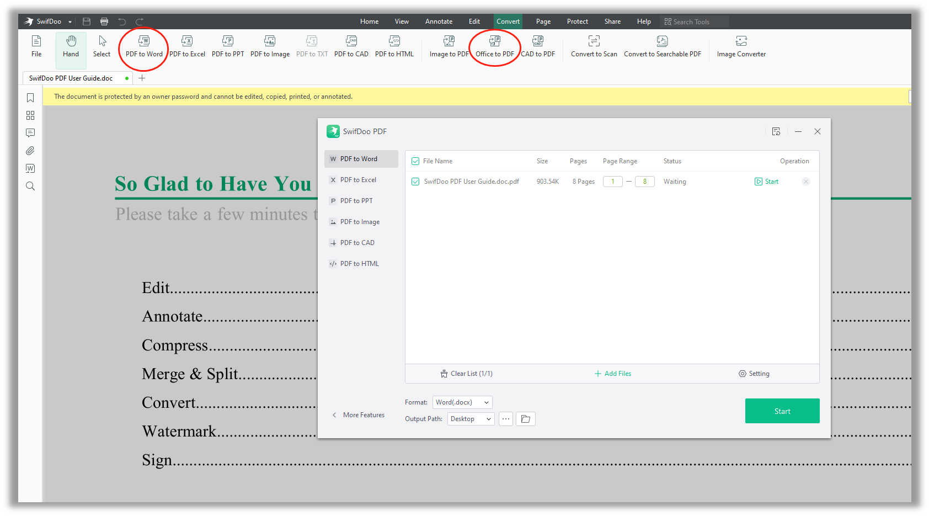Choose PDF to PPT in ribbon
Image resolution: width=929 pixels, height=516 pixels.
click(x=228, y=46)
